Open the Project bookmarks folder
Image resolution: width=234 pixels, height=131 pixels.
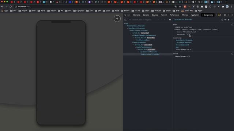coord(23,11)
